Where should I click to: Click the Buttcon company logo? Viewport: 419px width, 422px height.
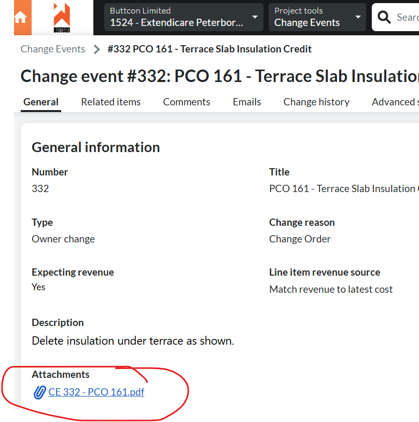pos(62,18)
